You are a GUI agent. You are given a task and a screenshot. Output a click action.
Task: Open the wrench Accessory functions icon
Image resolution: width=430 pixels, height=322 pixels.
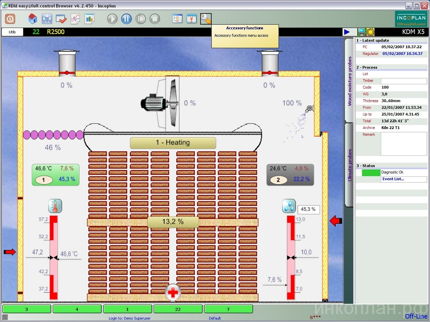pos(206,19)
